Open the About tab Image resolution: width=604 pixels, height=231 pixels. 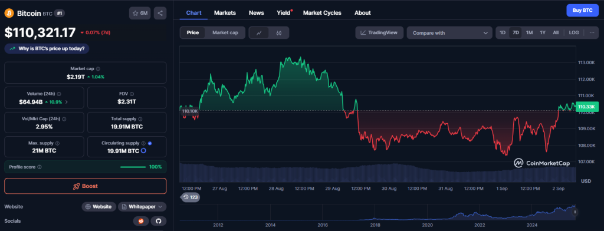tap(363, 13)
